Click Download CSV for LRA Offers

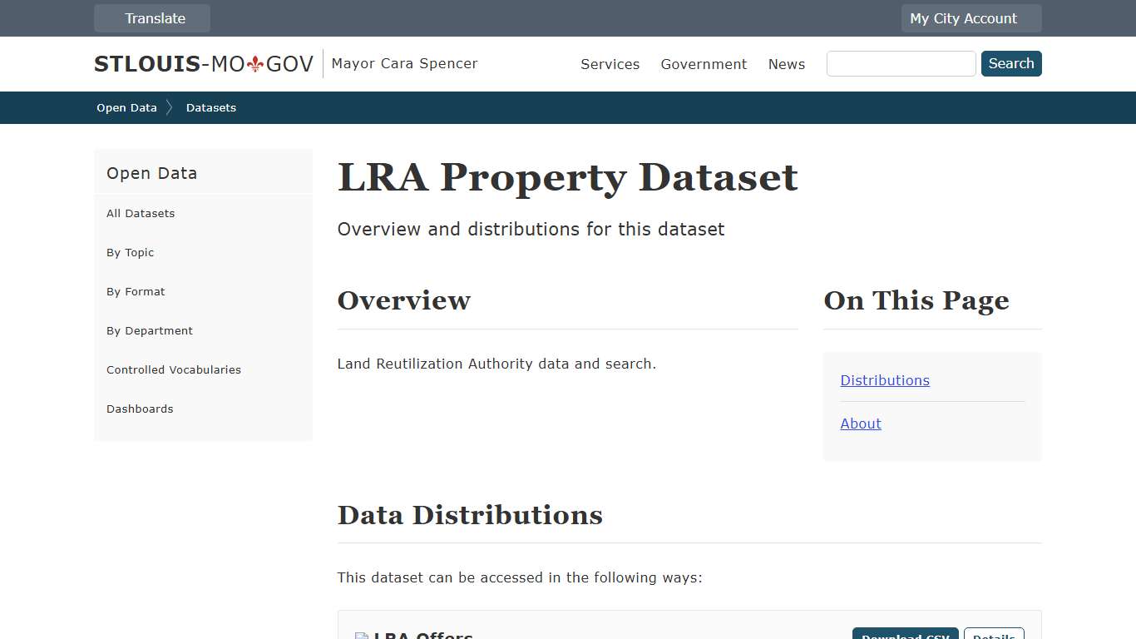tap(905, 637)
